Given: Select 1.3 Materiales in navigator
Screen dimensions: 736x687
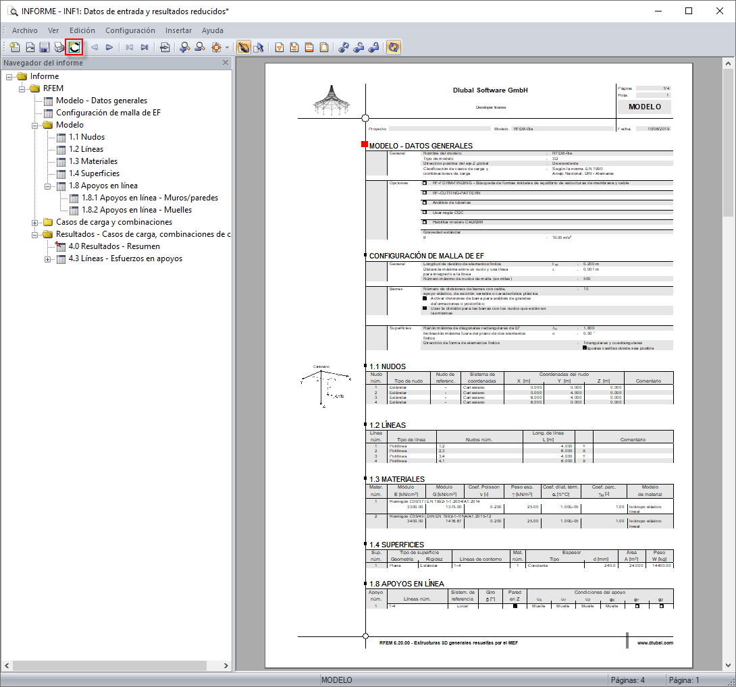Looking at the screenshot, I should tap(93, 161).
